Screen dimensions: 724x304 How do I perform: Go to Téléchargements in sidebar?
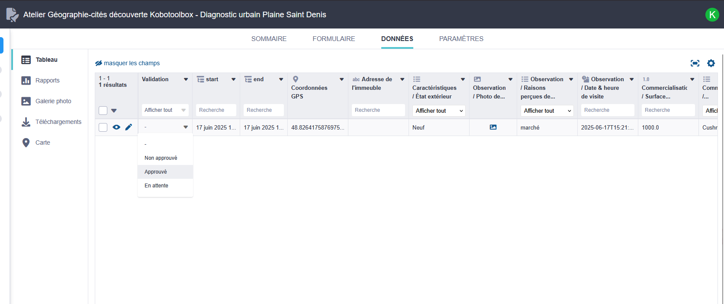click(58, 122)
